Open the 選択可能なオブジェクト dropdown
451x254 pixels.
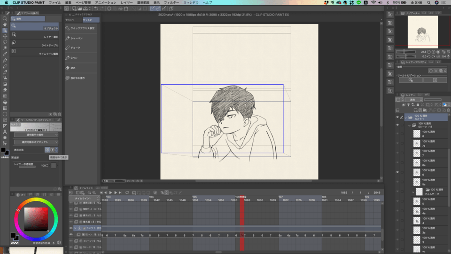click(36, 142)
